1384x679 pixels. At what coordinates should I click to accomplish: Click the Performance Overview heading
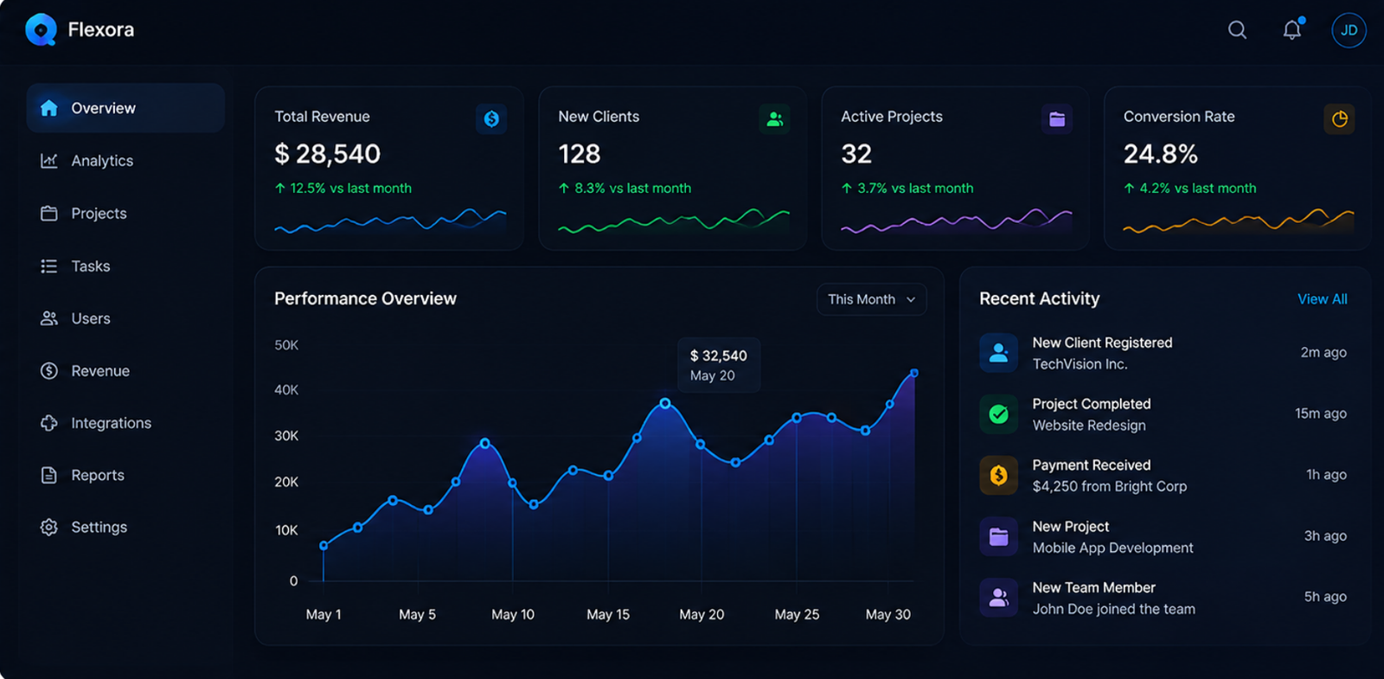coord(365,298)
